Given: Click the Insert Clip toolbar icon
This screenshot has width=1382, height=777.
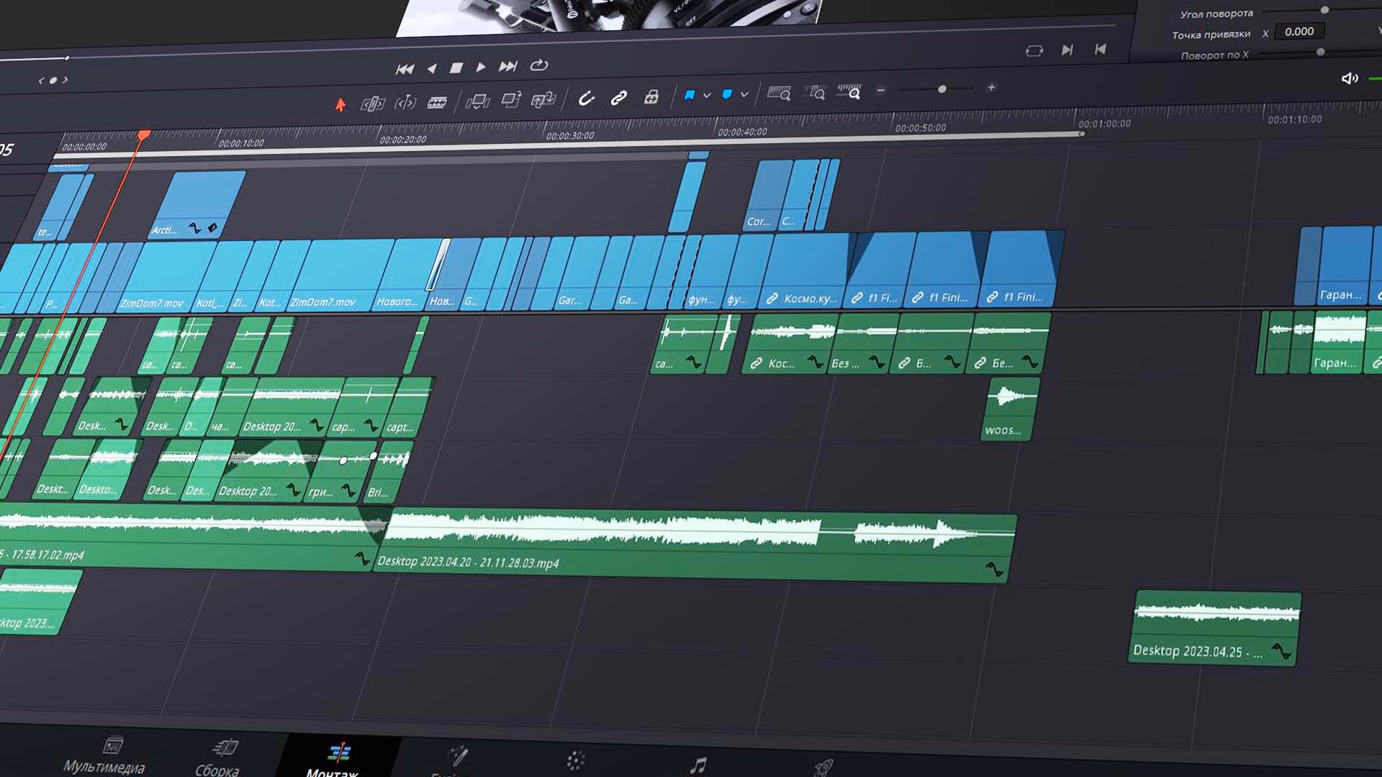Looking at the screenshot, I should [x=477, y=101].
